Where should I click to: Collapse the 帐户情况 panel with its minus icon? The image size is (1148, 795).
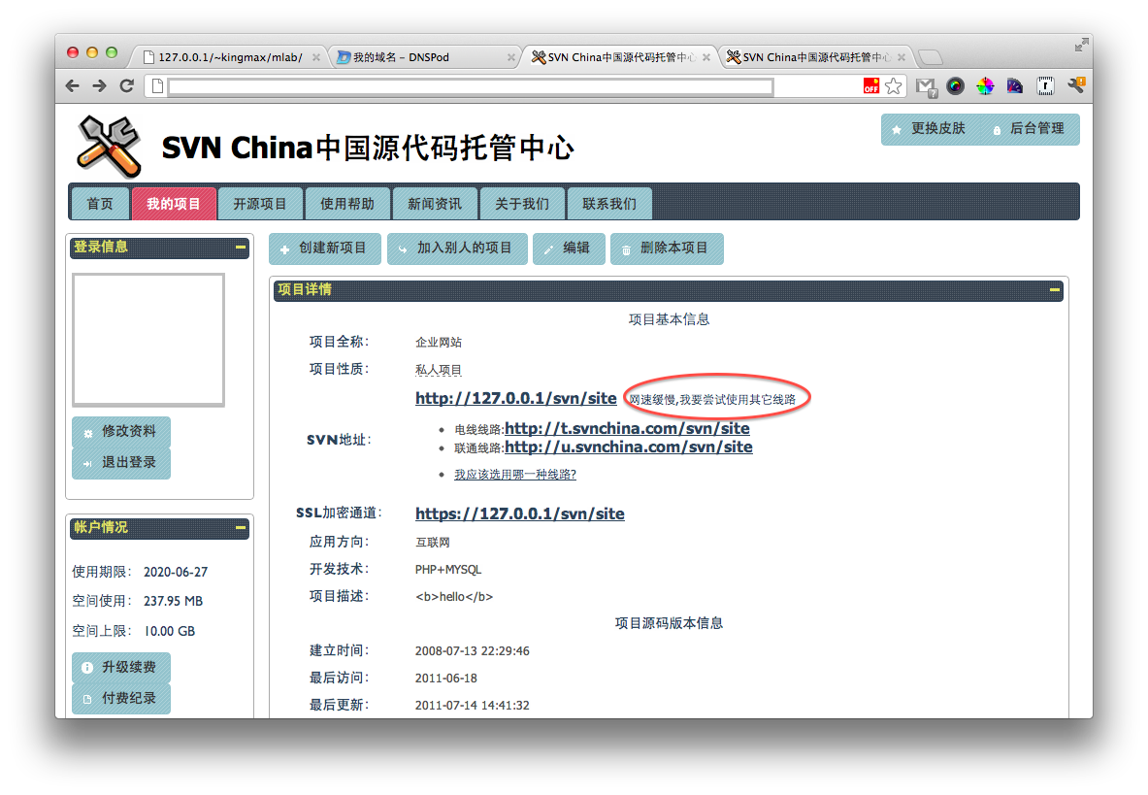click(240, 527)
